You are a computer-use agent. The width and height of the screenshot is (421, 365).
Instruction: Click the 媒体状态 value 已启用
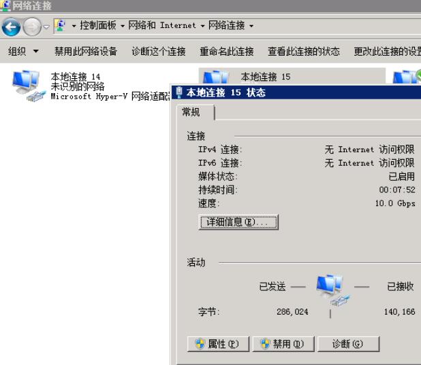pyautogui.click(x=402, y=176)
